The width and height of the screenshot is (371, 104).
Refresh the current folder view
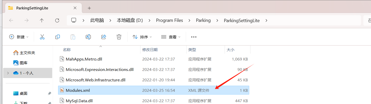coord(57,21)
